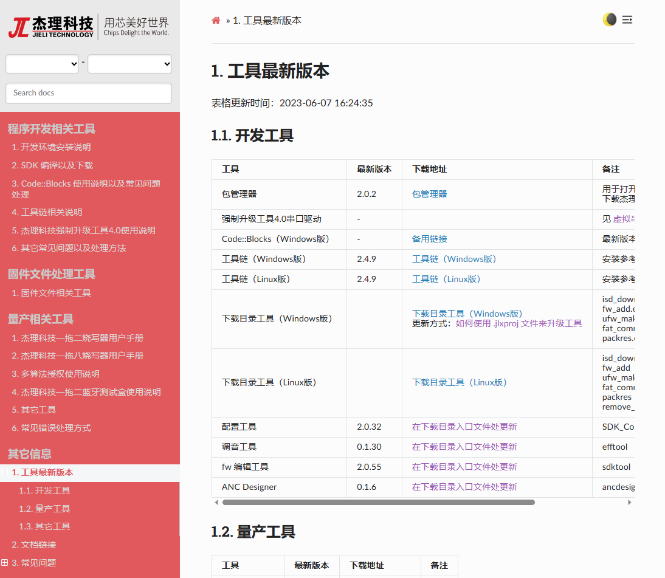Click version 2.0.32 in the 配置工具 row

pyautogui.click(x=369, y=427)
